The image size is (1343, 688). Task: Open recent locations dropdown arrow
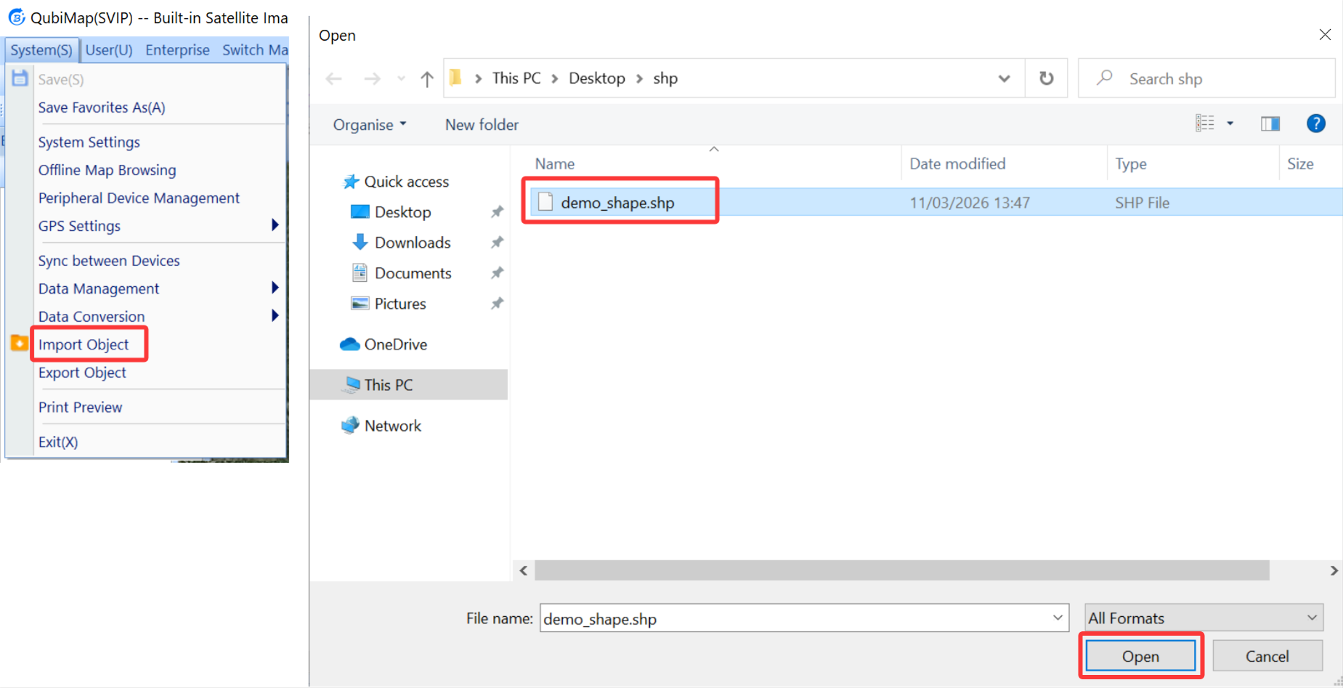coord(401,78)
